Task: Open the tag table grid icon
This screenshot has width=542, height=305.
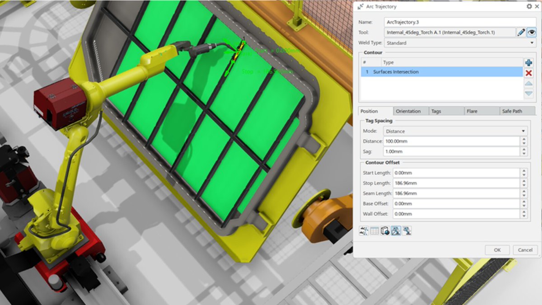Action: click(x=374, y=230)
